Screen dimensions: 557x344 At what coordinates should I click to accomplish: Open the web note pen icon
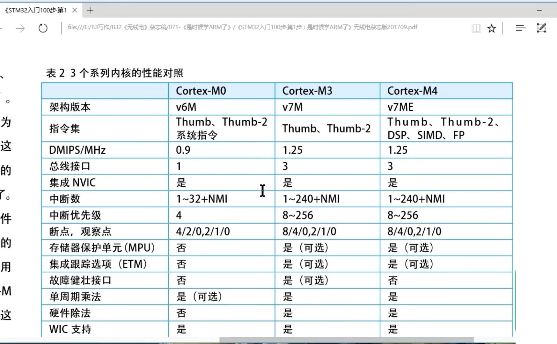click(541, 28)
